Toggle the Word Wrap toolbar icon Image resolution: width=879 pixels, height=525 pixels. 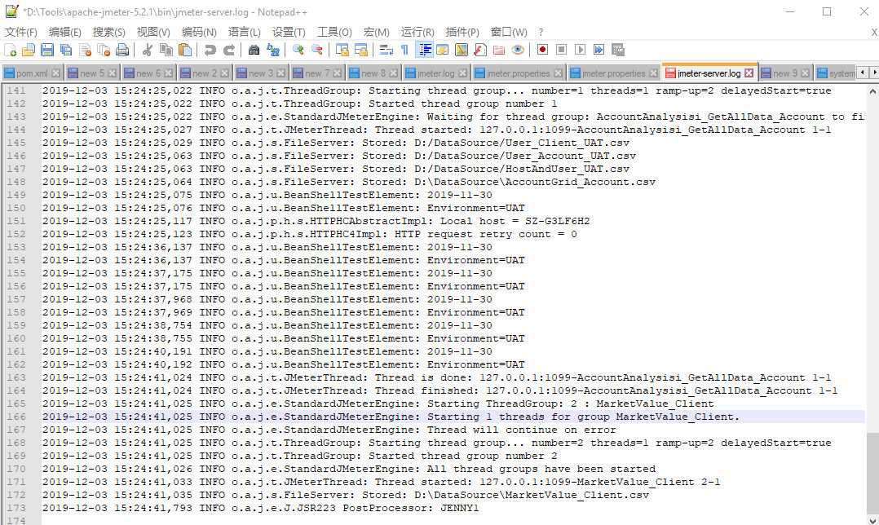point(386,50)
